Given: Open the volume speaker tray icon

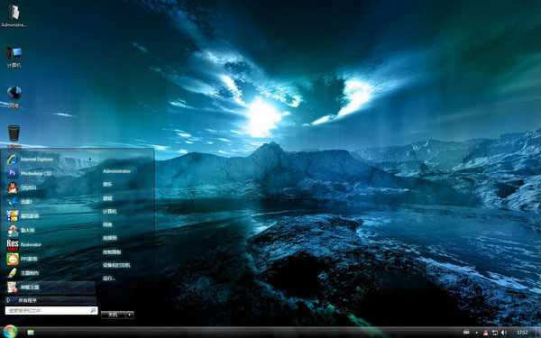Looking at the screenshot, I should pyautogui.click(x=503, y=333).
